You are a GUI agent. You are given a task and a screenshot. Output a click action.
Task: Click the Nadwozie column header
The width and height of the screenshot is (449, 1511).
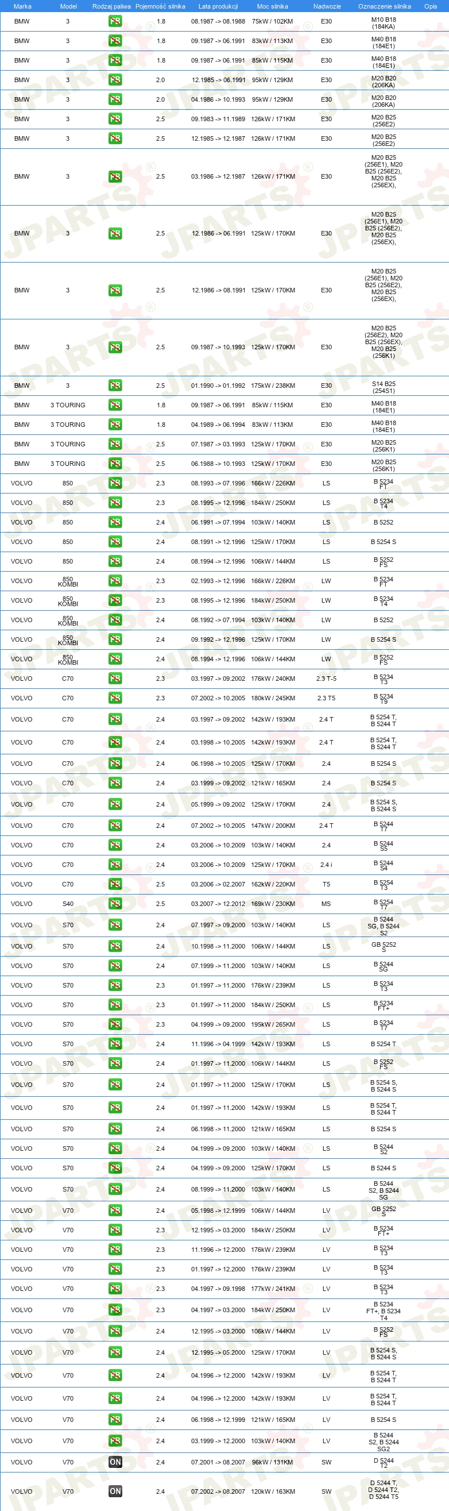tap(327, 6)
